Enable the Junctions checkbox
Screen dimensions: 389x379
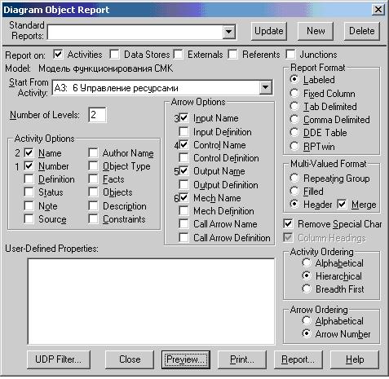(290, 54)
